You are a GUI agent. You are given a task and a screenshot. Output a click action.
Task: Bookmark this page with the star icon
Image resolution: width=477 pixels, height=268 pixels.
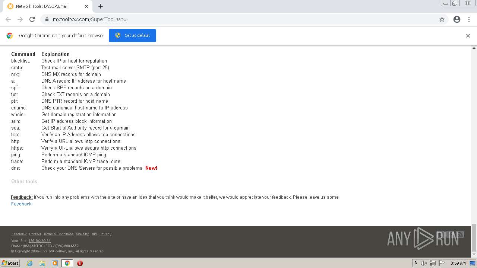pos(442,19)
